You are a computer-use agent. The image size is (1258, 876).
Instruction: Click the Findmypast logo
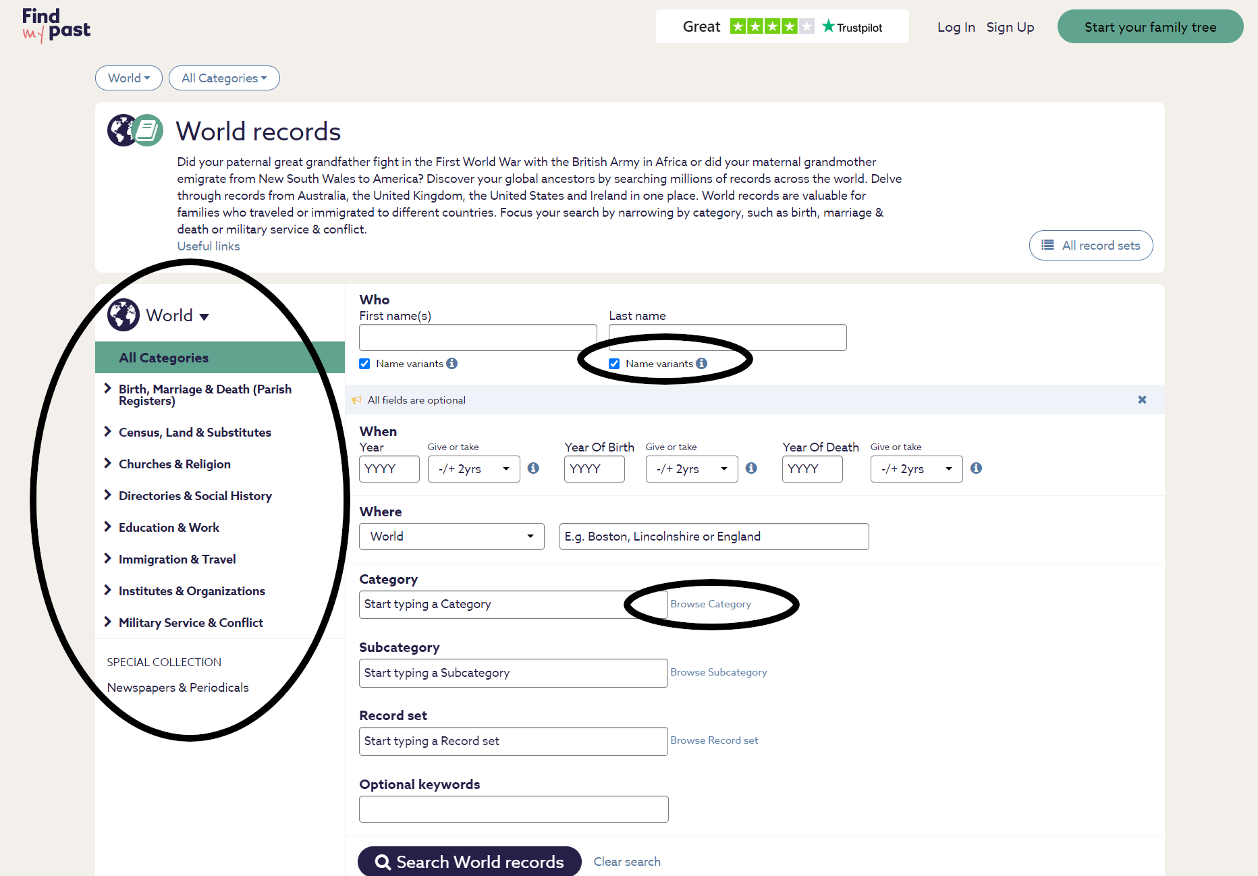point(57,26)
